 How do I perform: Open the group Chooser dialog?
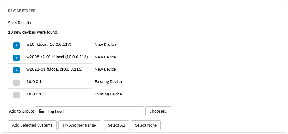click(158, 111)
